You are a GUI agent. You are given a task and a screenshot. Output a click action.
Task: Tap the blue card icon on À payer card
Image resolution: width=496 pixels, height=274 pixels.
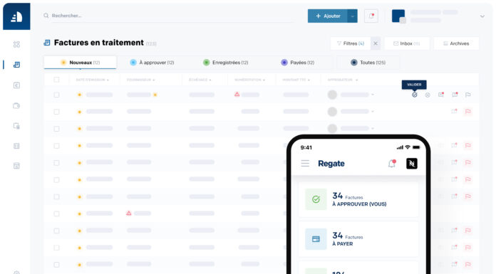coord(316,239)
